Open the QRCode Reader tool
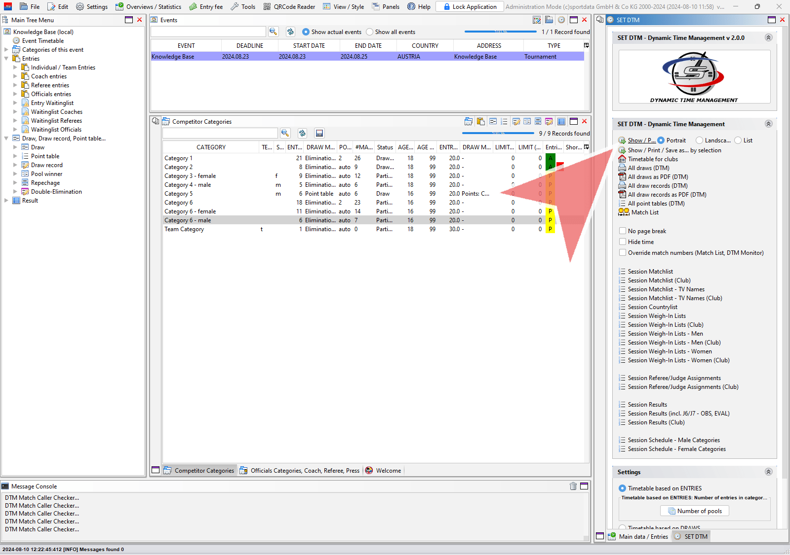790x555 pixels. pyautogui.click(x=289, y=6)
